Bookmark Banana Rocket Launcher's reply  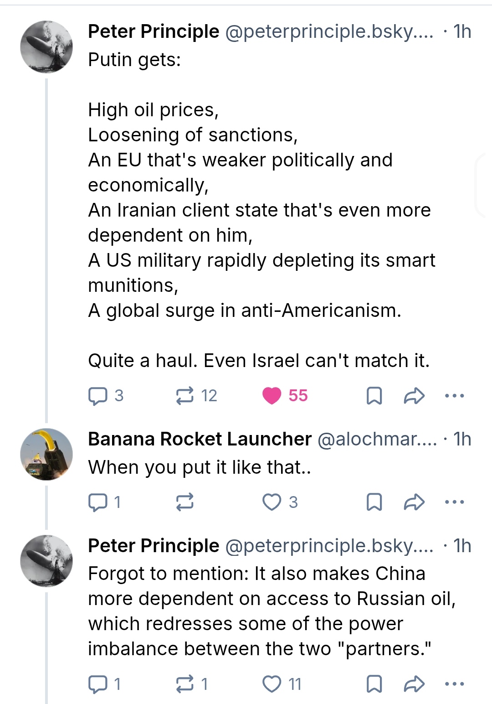374,502
